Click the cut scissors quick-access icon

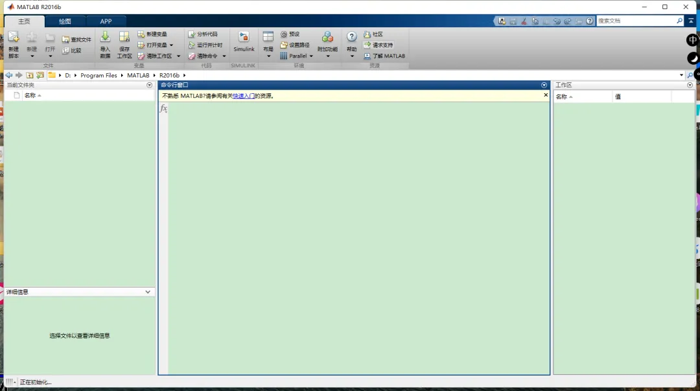[524, 21]
